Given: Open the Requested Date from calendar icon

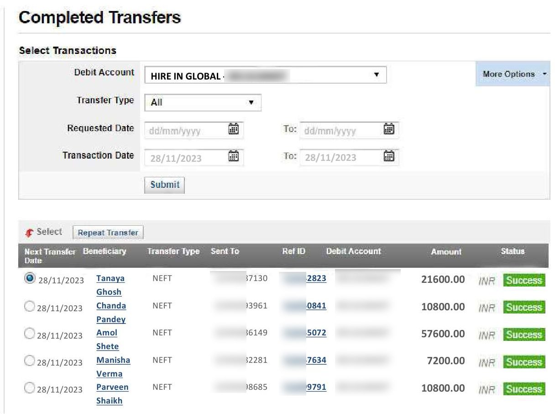Looking at the screenshot, I should point(233,130).
